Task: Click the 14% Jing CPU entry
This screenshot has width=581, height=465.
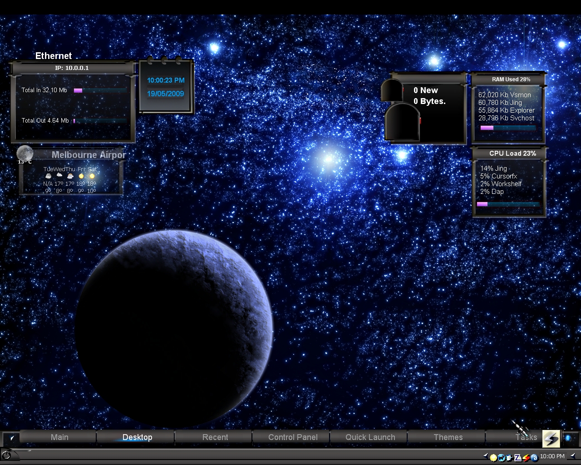Action: point(494,168)
